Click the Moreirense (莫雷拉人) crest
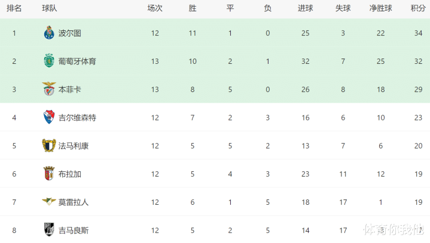Image resolution: width=430 pixels, height=243 pixels. coord(48,202)
